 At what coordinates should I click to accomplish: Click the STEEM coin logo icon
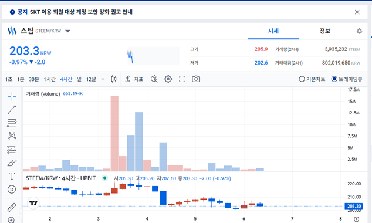coord(12,31)
